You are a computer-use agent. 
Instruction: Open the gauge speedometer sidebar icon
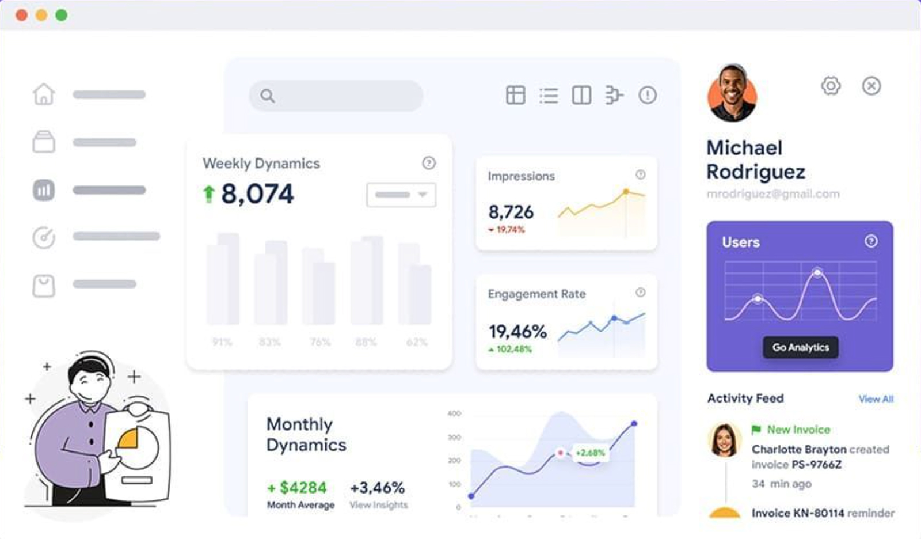pyautogui.click(x=44, y=237)
